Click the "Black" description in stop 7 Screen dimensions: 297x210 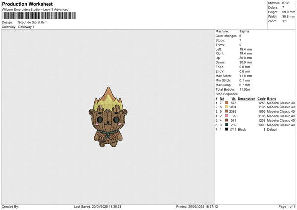click(242, 130)
